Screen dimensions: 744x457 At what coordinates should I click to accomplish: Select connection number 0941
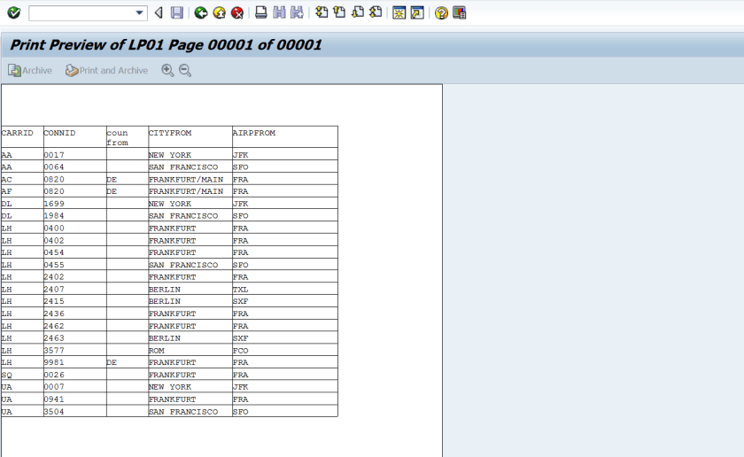tap(54, 399)
